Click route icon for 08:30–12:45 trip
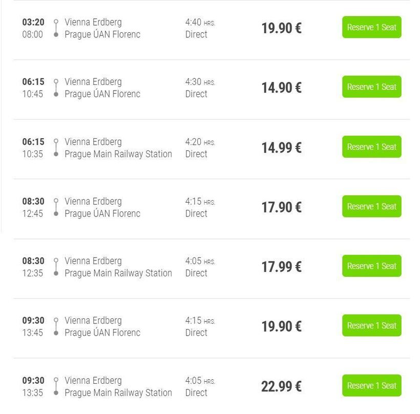Image resolution: width=420 pixels, height=414 pixels. [x=56, y=207]
